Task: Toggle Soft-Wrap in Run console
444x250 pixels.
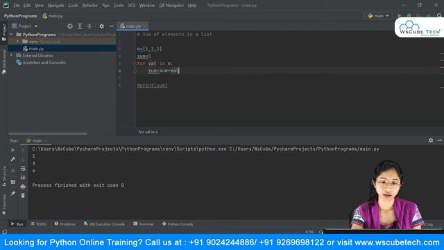Action: point(23,169)
